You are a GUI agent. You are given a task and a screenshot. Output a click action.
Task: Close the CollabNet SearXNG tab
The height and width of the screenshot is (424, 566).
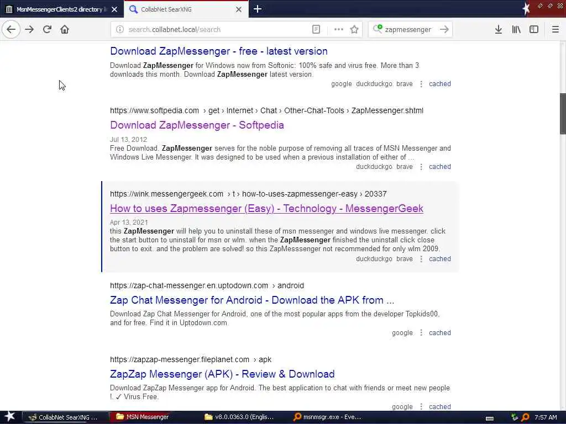click(x=239, y=9)
